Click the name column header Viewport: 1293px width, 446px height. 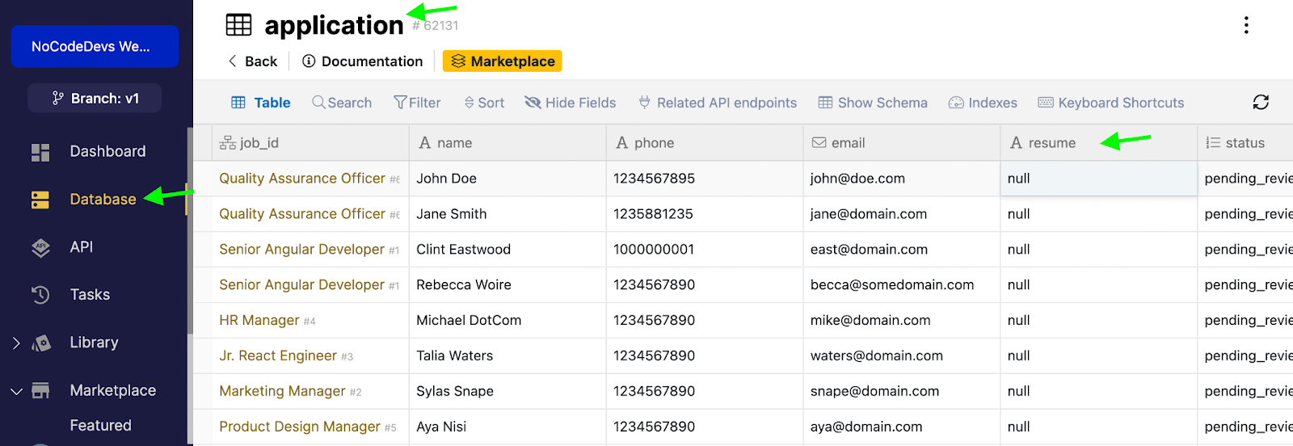tap(508, 143)
